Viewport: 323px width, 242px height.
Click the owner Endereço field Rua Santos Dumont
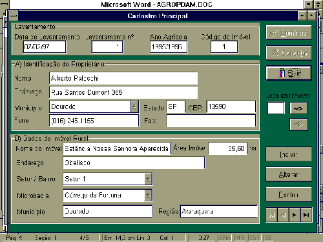point(123,92)
